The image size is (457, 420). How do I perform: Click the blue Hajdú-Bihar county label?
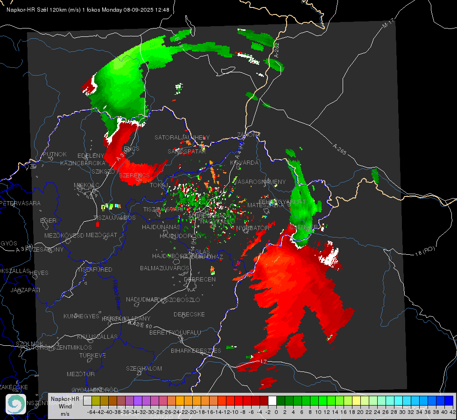point(117,294)
